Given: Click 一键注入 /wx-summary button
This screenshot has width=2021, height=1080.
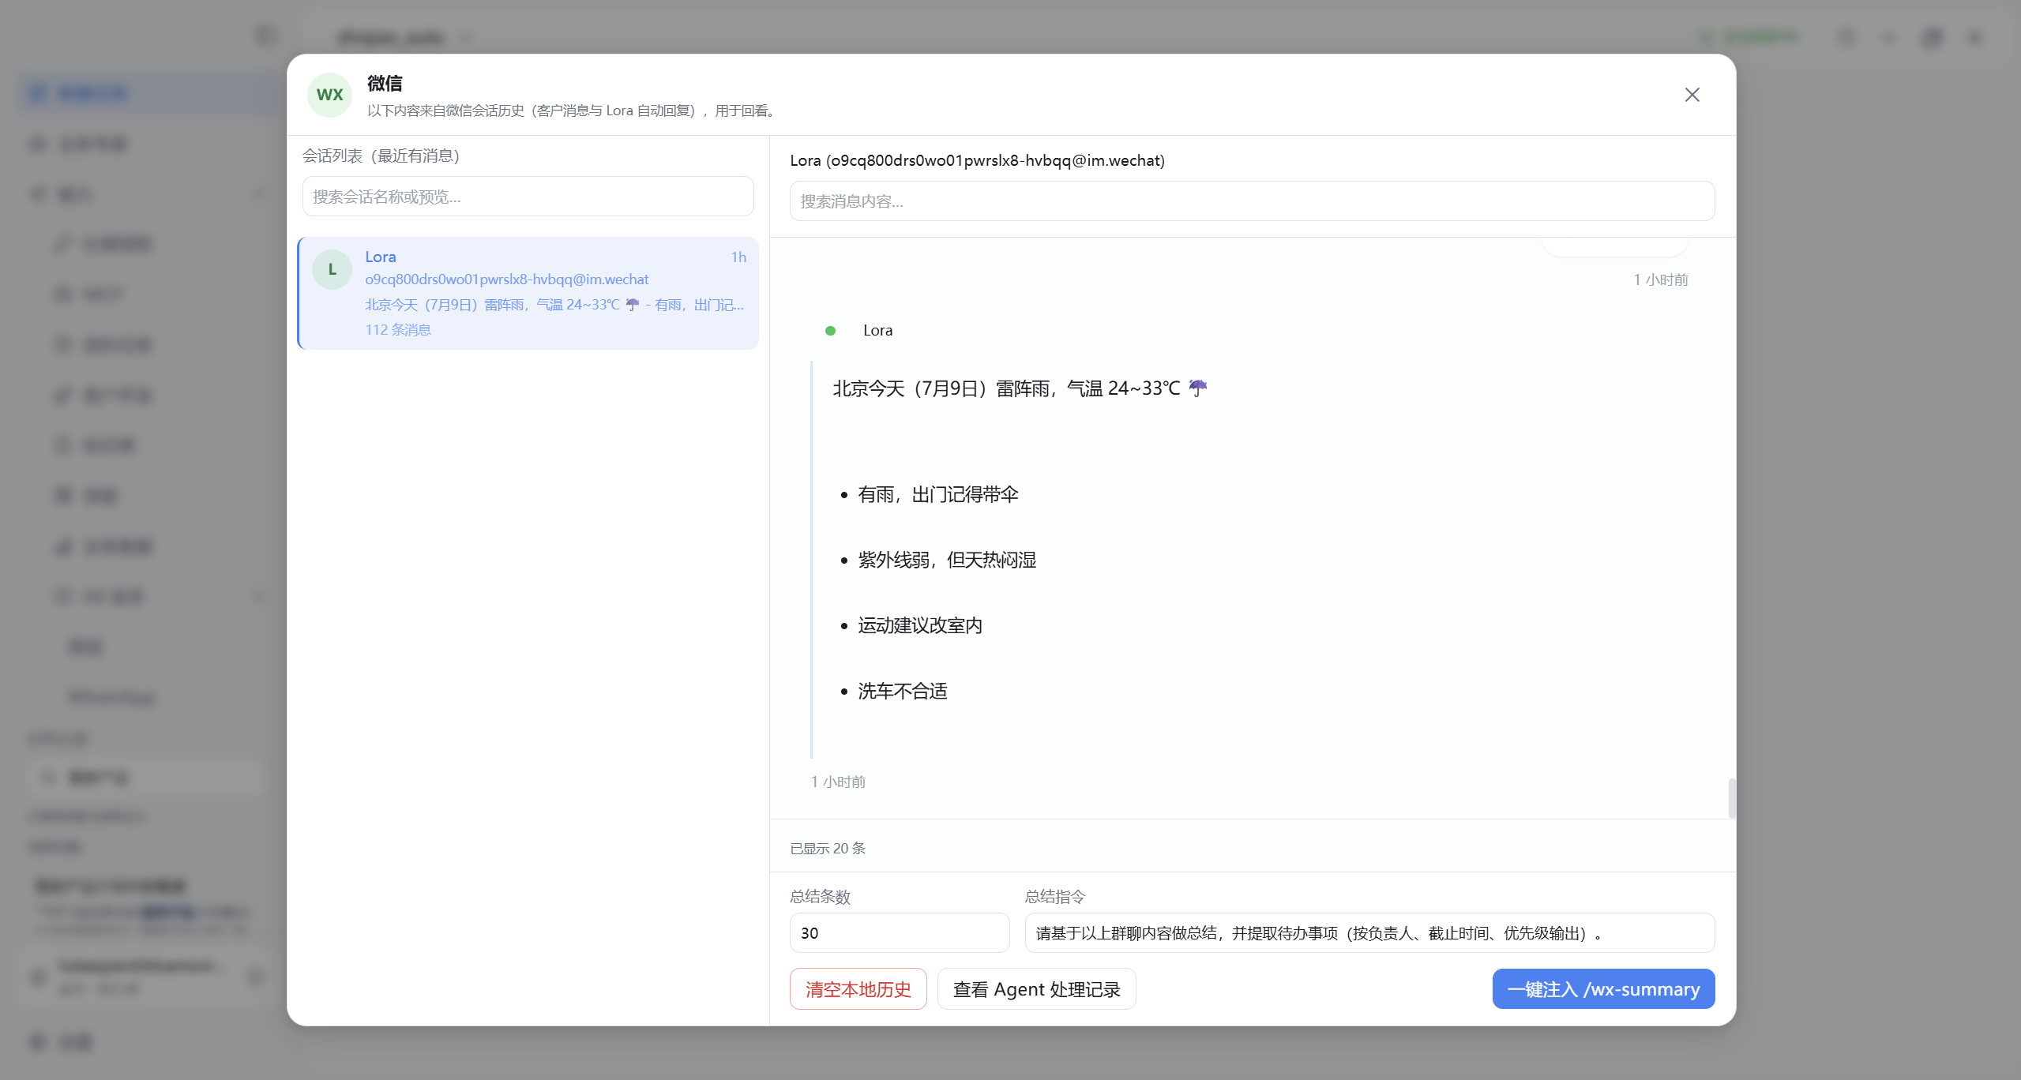Looking at the screenshot, I should (x=1603, y=989).
